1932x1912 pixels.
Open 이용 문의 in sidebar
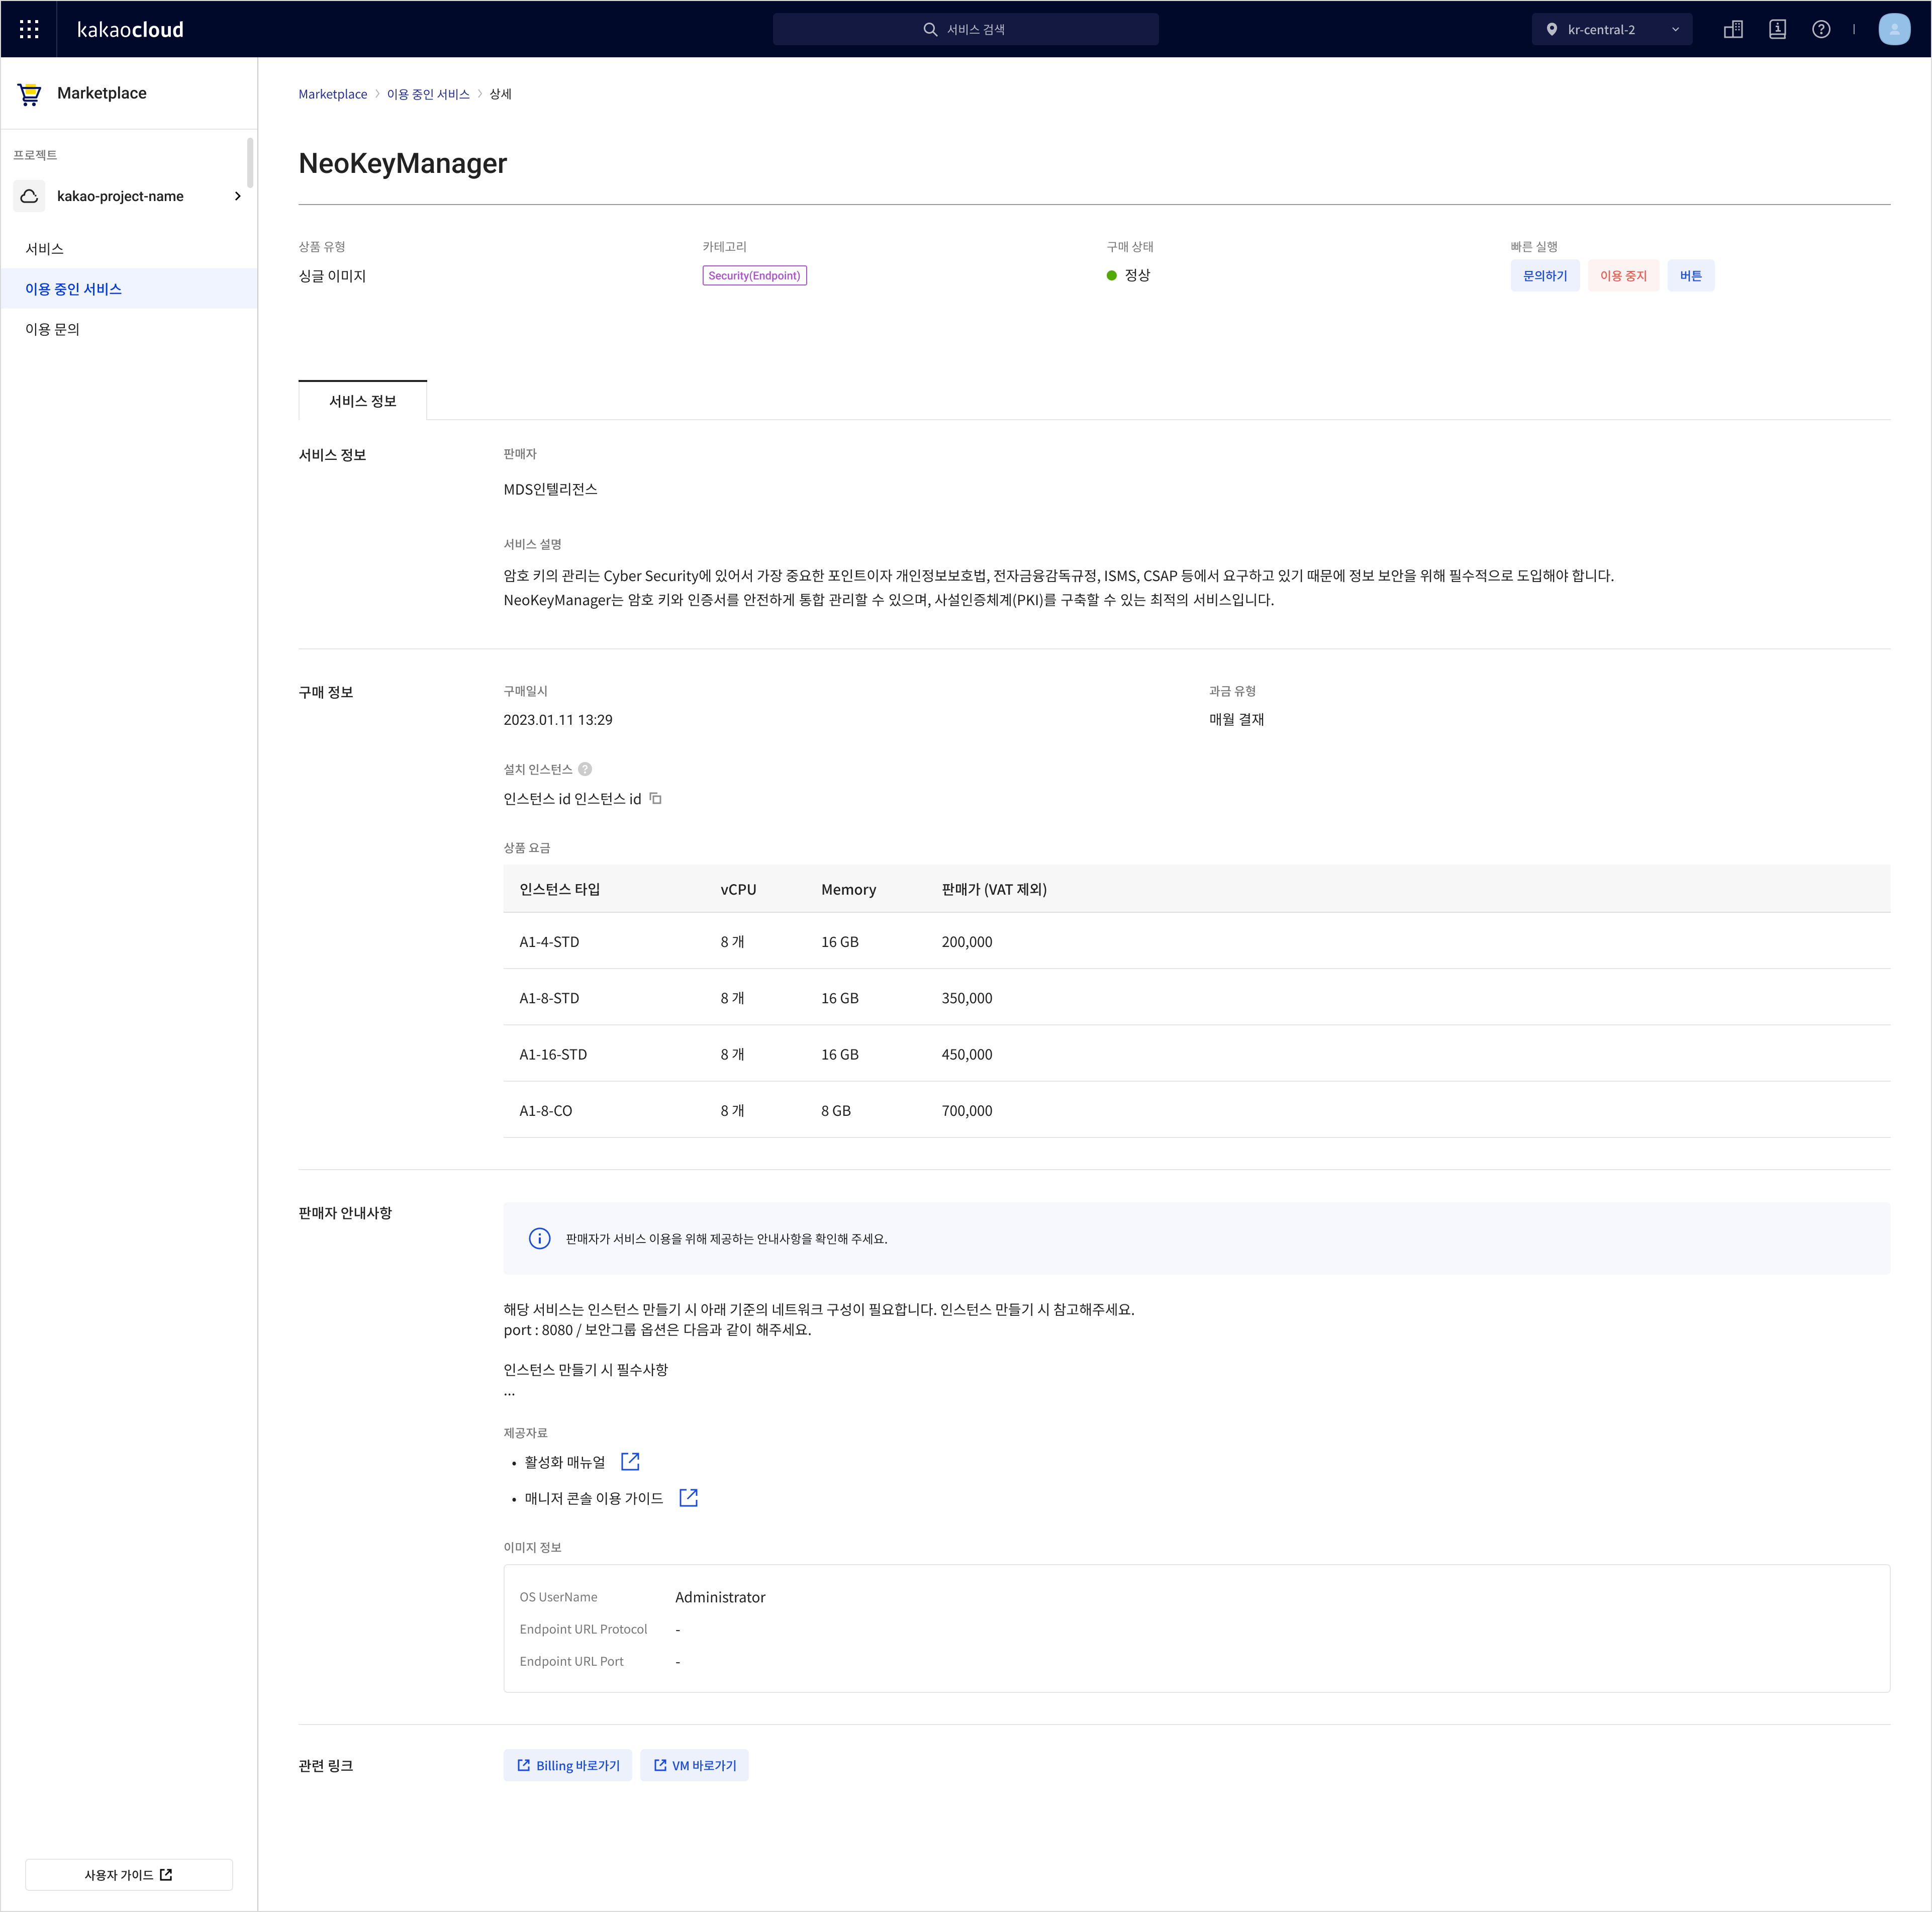coord(129,329)
